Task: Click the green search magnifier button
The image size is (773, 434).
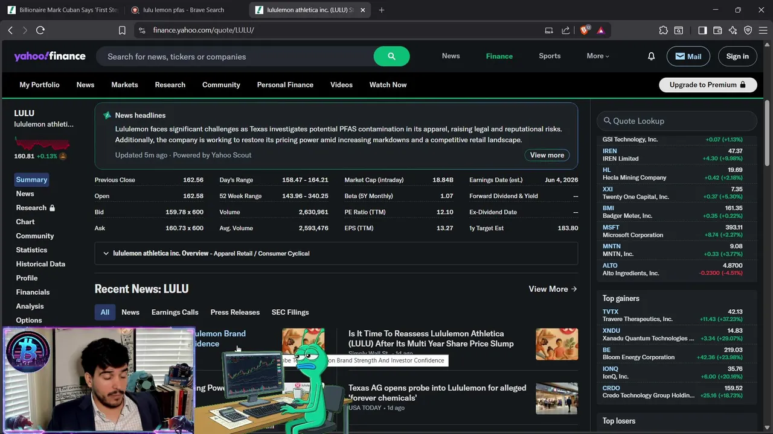Action: pyautogui.click(x=391, y=56)
